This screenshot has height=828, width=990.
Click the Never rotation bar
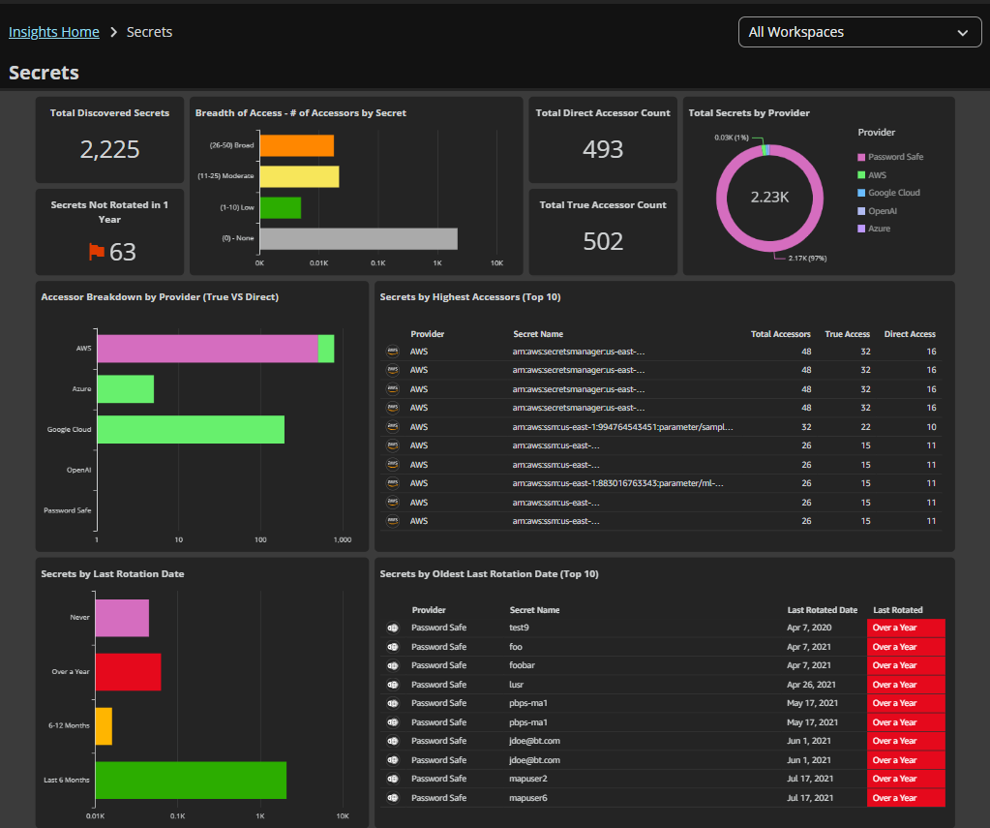point(122,618)
